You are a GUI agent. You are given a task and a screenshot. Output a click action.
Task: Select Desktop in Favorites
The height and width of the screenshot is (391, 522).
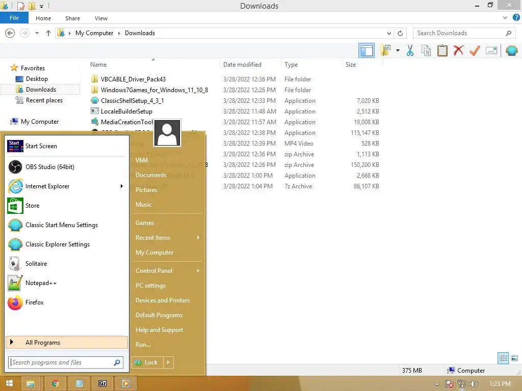(37, 79)
